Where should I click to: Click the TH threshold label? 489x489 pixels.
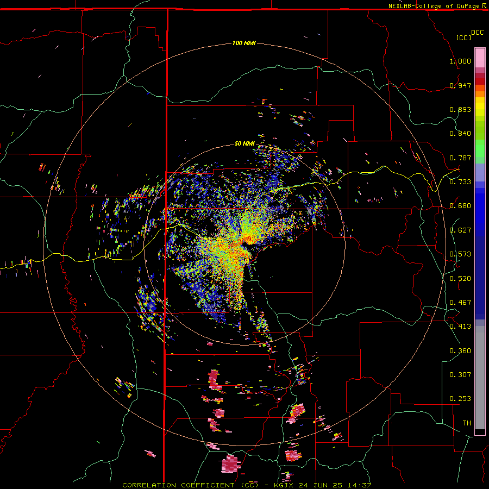click(x=467, y=423)
